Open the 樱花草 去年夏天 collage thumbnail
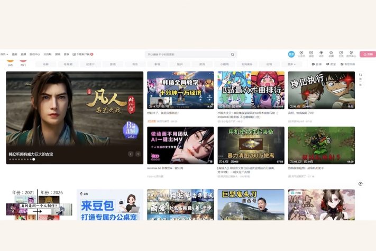The height and width of the screenshot is (251, 376). coord(180,204)
